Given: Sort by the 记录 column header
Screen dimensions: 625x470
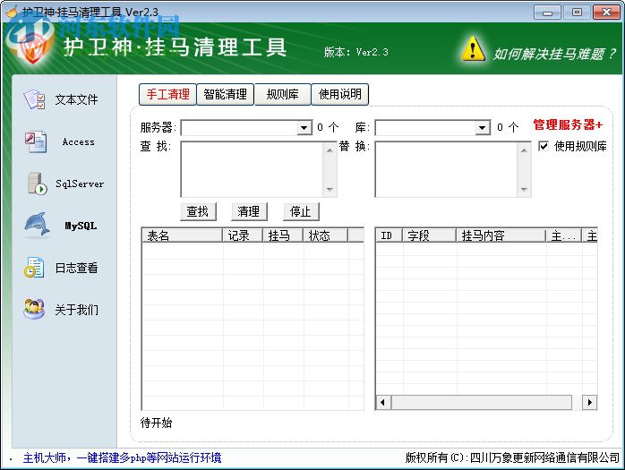Looking at the screenshot, I should pyautogui.click(x=243, y=235).
